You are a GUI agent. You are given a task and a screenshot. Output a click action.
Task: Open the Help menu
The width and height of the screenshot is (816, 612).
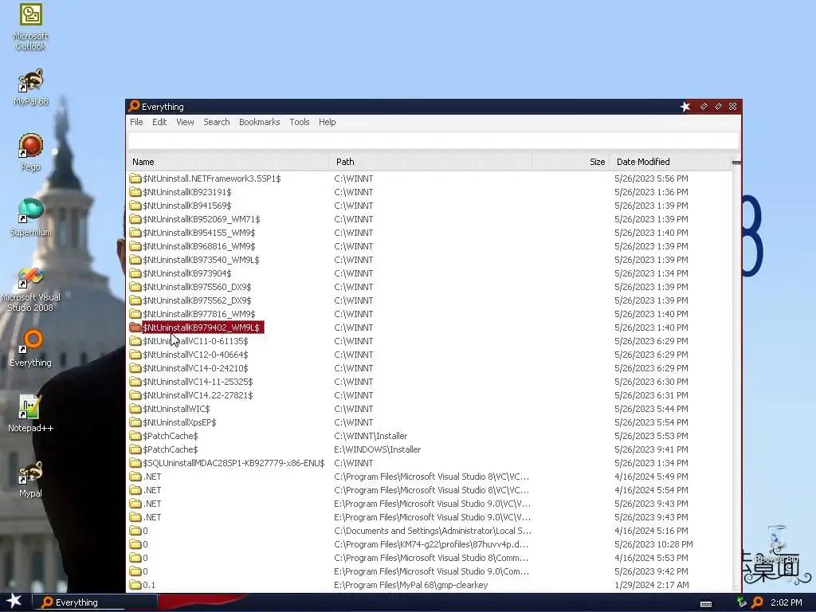click(x=327, y=122)
